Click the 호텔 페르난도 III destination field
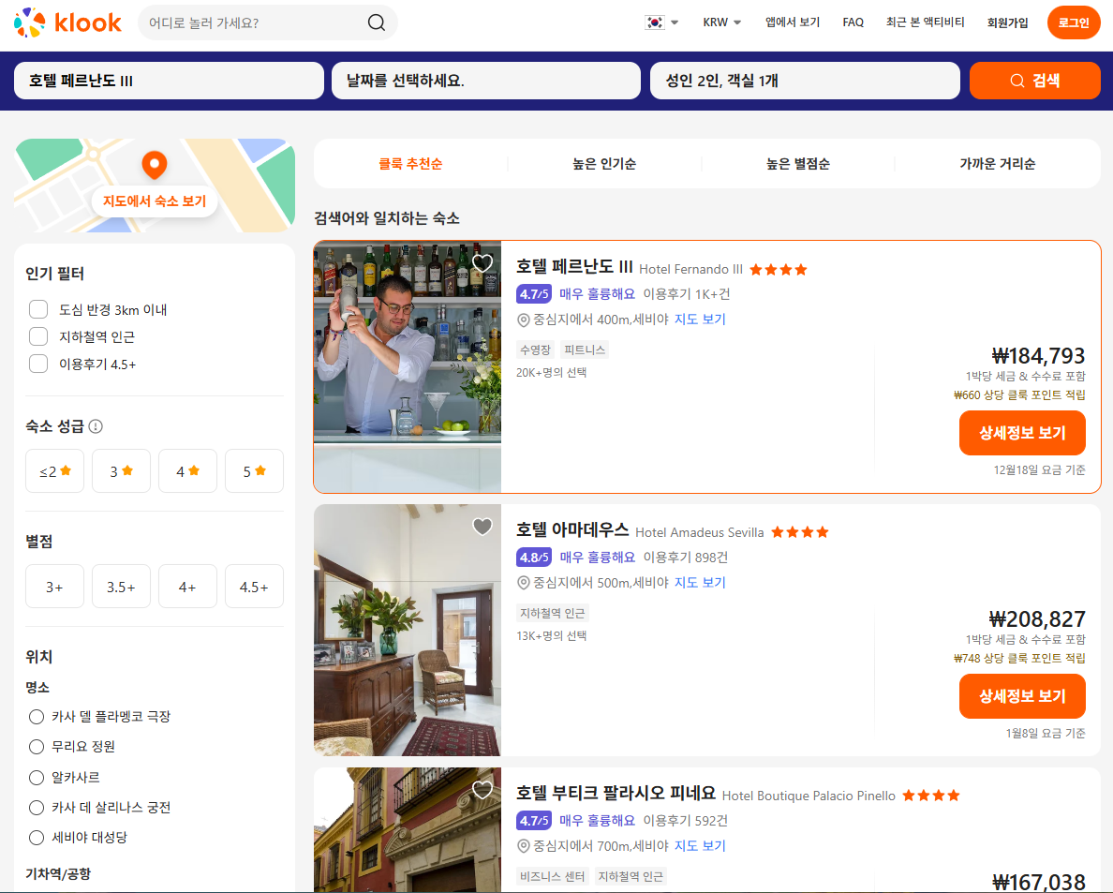1113x893 pixels. click(x=169, y=81)
